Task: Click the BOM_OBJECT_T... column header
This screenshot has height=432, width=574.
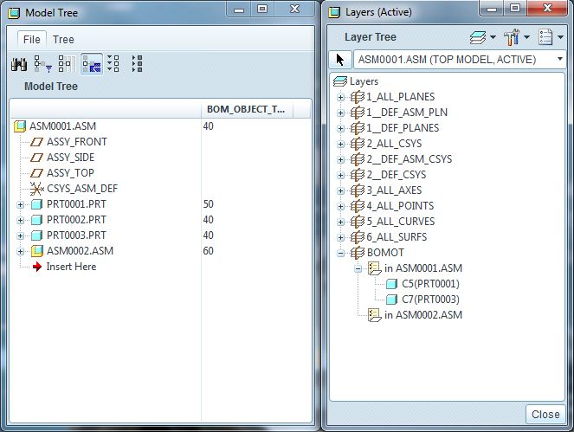Action: [x=247, y=109]
